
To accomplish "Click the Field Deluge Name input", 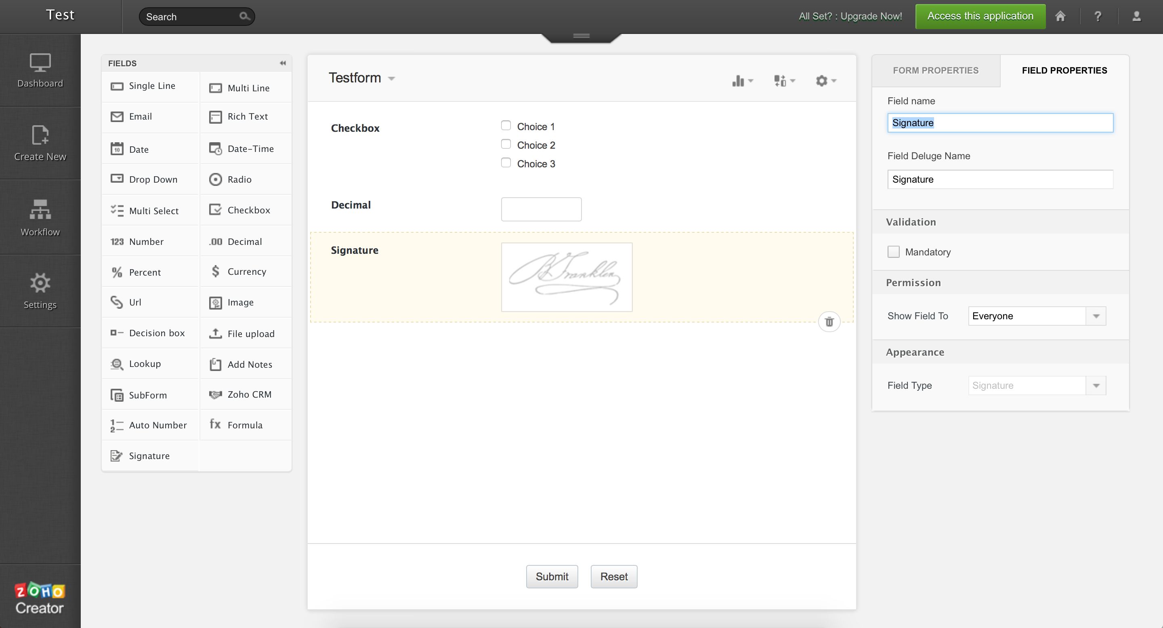I will point(999,179).
